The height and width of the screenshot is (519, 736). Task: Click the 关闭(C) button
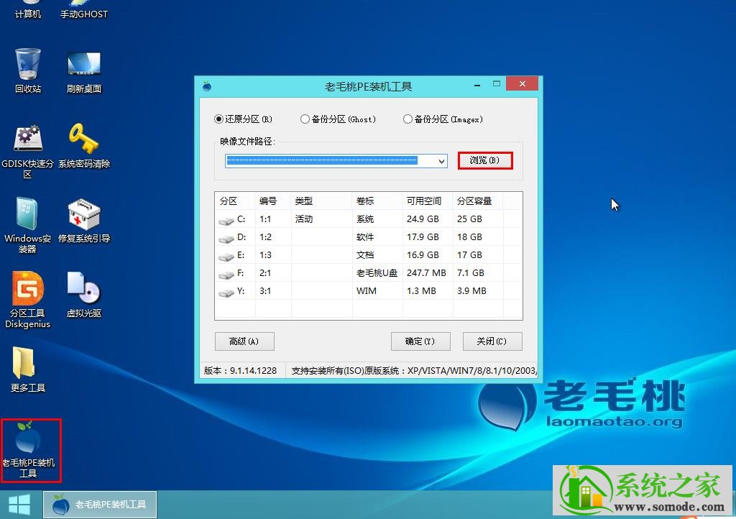click(492, 341)
